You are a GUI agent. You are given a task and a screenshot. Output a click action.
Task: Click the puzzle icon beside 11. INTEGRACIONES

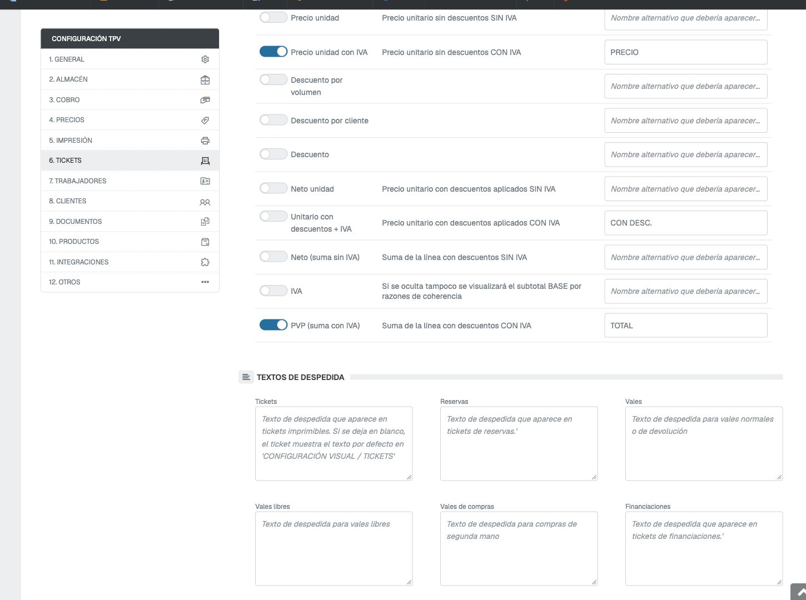[205, 262]
